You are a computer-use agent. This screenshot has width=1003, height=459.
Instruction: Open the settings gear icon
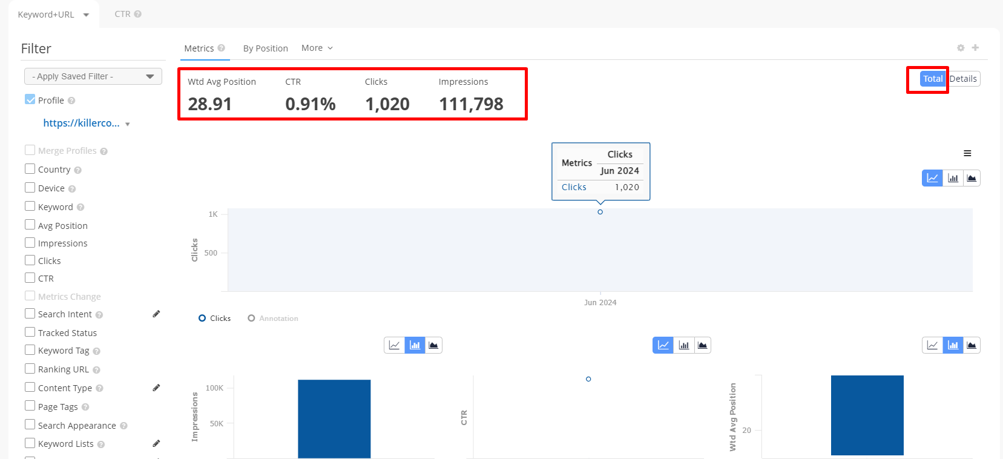(x=961, y=48)
